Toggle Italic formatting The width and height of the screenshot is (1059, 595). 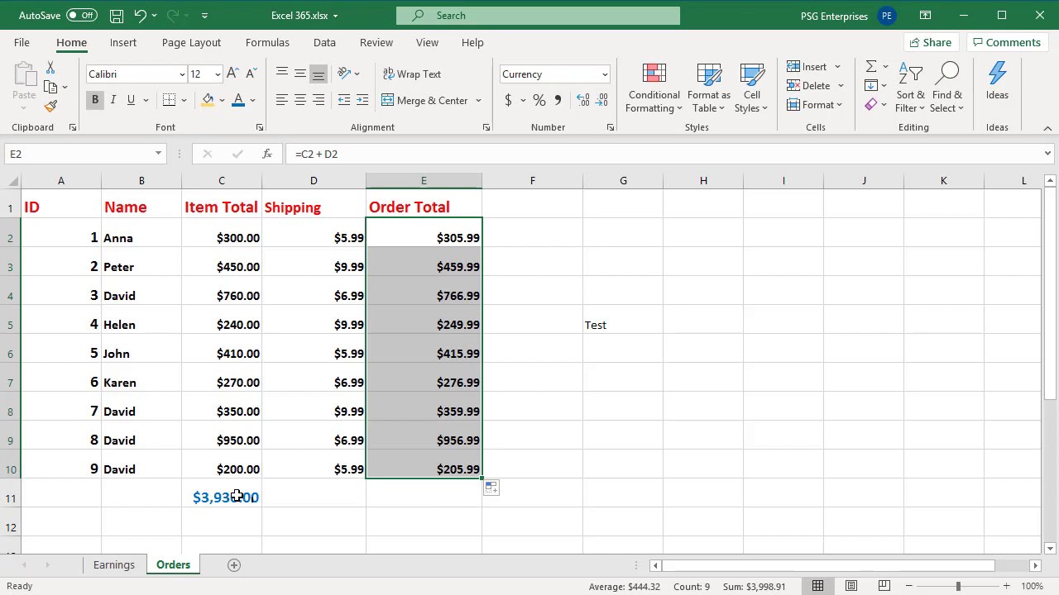[x=113, y=100]
